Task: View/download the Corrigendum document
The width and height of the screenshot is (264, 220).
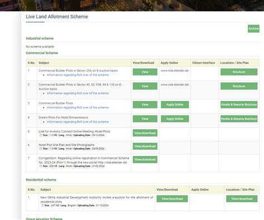Action: click(x=145, y=159)
